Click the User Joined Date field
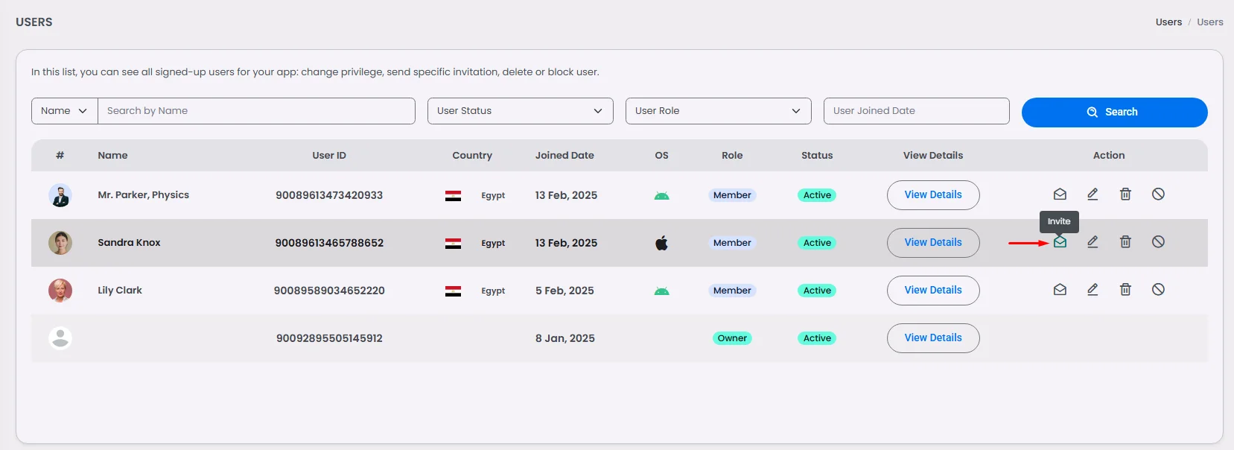The image size is (1234, 450). click(916, 111)
